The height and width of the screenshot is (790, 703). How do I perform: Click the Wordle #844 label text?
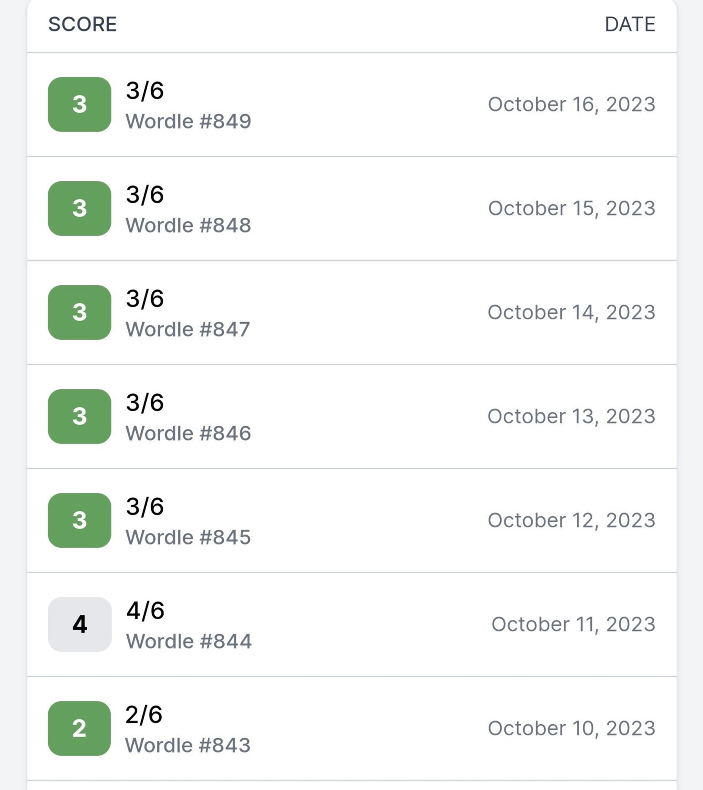point(189,641)
